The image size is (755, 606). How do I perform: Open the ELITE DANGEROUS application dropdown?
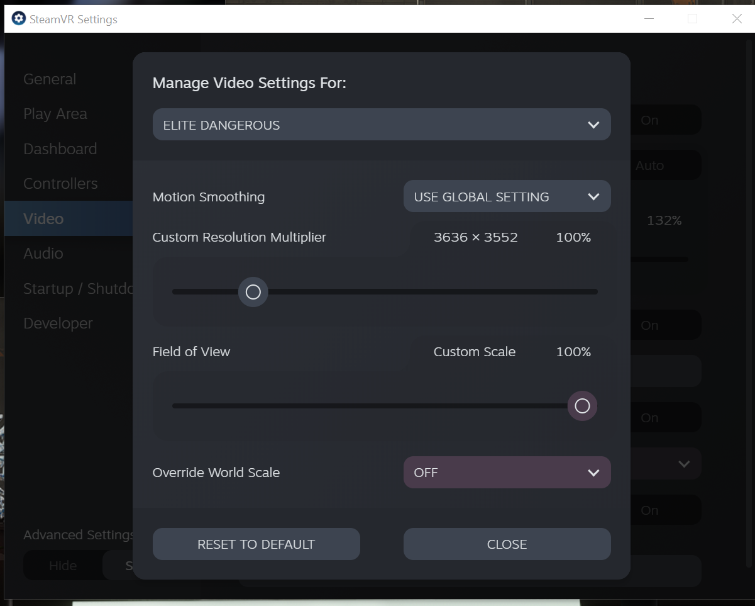pos(381,125)
